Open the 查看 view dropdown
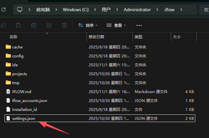The image size is (209, 138). coord(116,25)
